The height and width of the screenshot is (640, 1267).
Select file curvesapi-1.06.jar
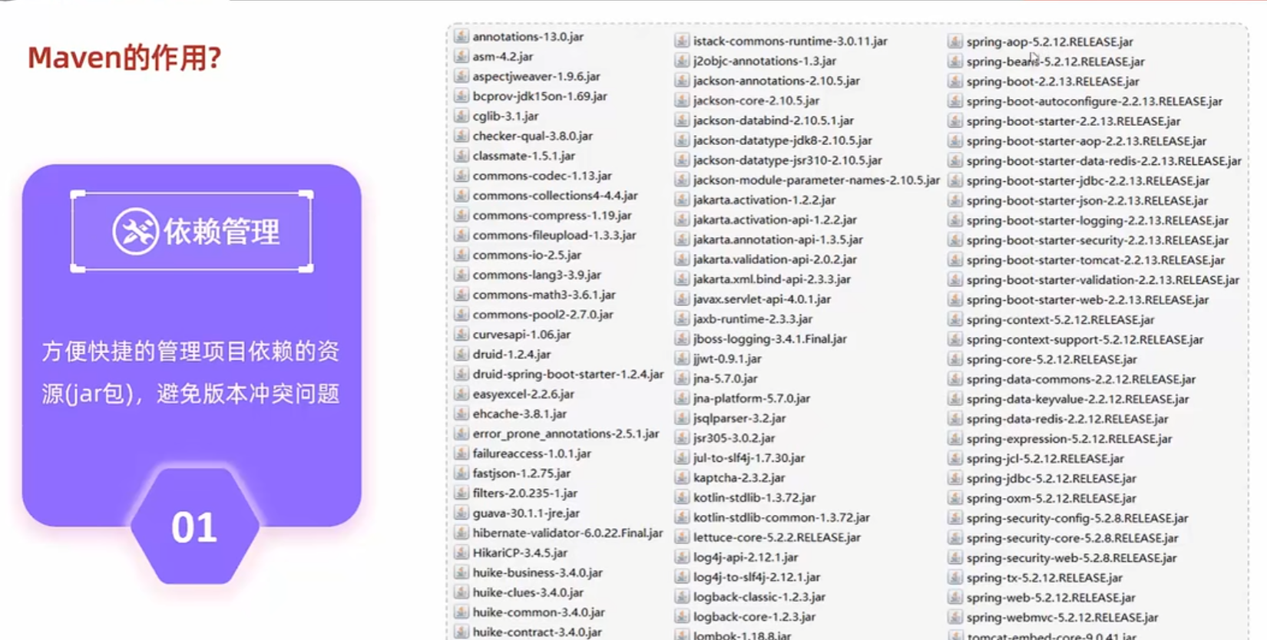click(x=521, y=335)
